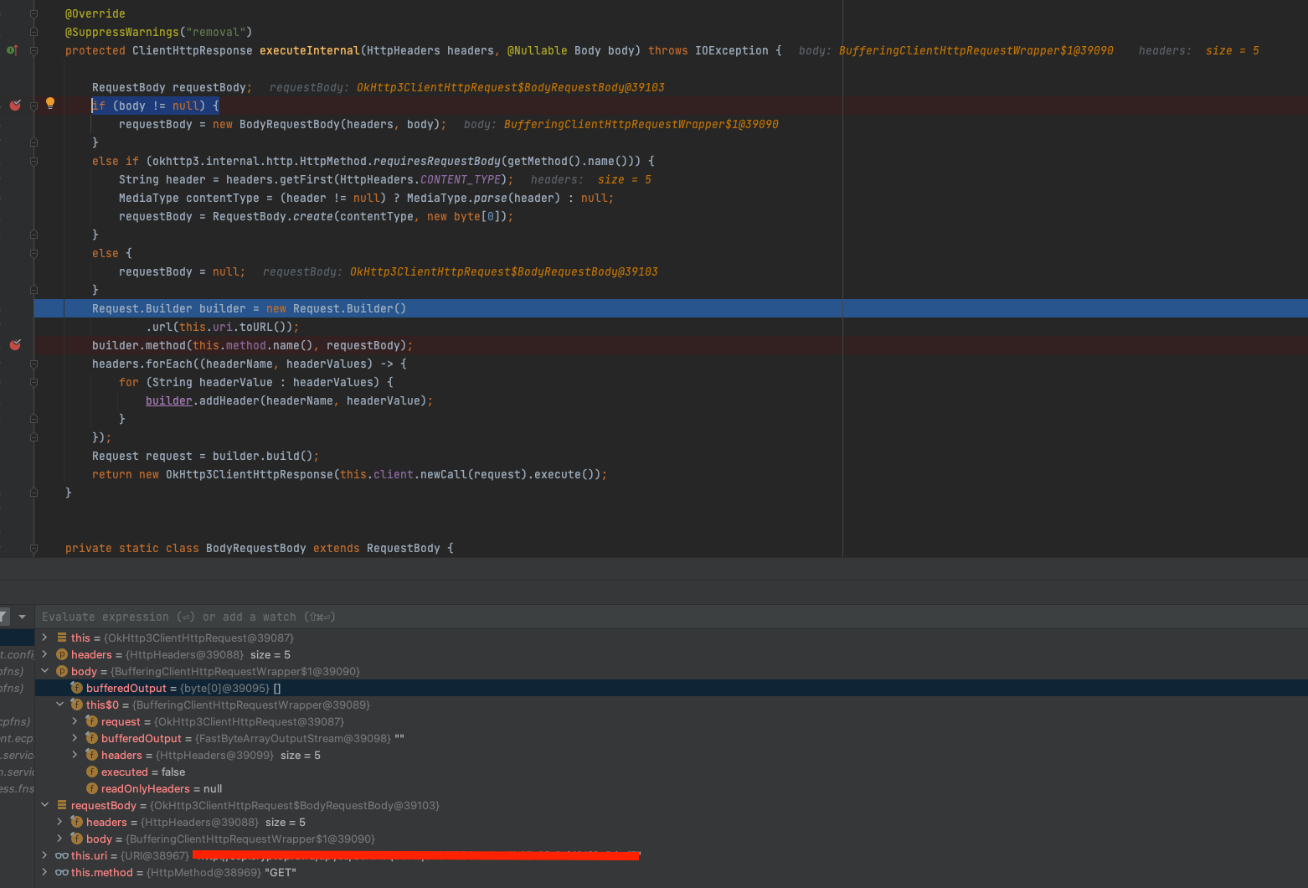Click 'requiresRequestBody' in the else-if condition
The image size is (1308, 888).
click(437, 161)
